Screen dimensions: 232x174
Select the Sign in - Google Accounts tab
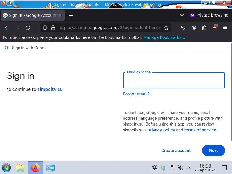[x=32, y=15]
